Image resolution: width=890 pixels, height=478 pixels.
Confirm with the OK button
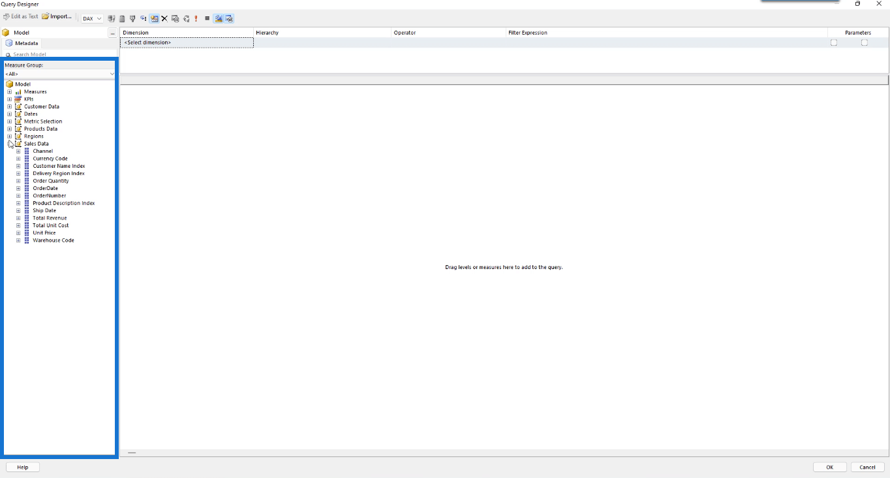830,468
